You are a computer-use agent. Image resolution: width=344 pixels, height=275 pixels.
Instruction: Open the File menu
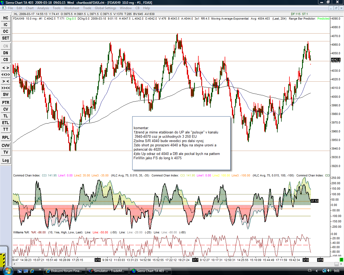coord(10,8)
